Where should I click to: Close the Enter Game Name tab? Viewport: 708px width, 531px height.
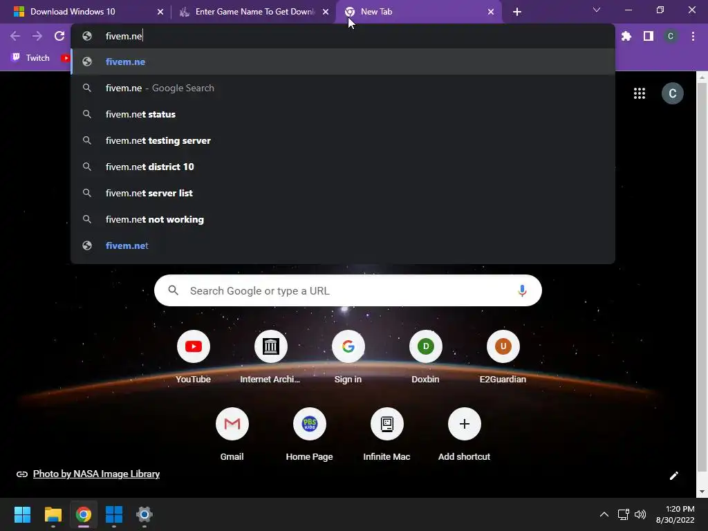(x=326, y=12)
